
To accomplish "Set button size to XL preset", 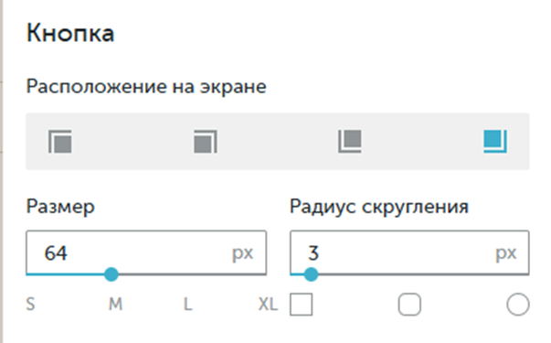I will point(268,305).
